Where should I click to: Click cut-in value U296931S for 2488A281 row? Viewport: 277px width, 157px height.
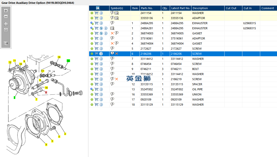(250, 28)
